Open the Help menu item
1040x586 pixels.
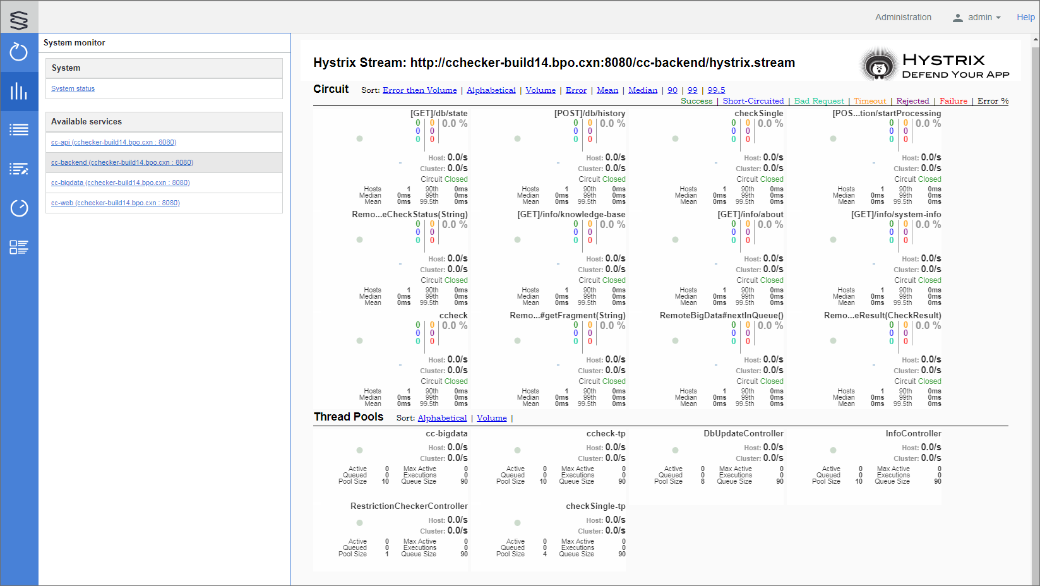(x=1025, y=18)
